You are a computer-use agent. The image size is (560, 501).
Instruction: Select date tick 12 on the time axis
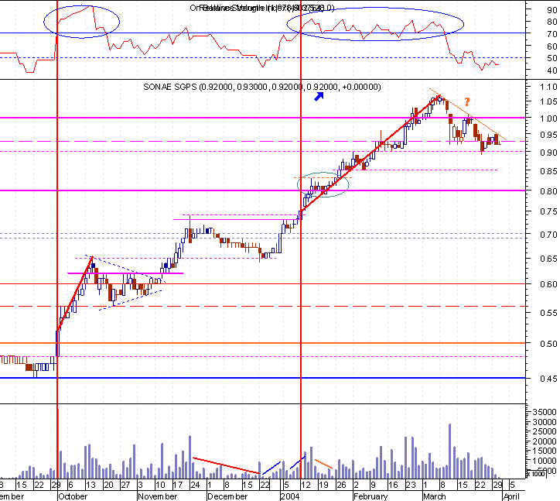[x=306, y=485]
